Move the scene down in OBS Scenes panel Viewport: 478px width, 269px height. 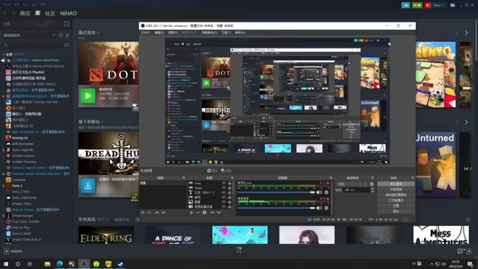(164, 212)
